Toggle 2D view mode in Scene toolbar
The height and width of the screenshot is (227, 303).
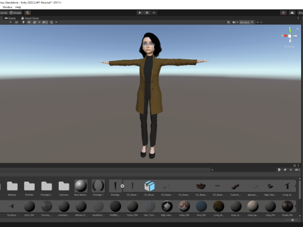pyautogui.click(x=16, y=22)
